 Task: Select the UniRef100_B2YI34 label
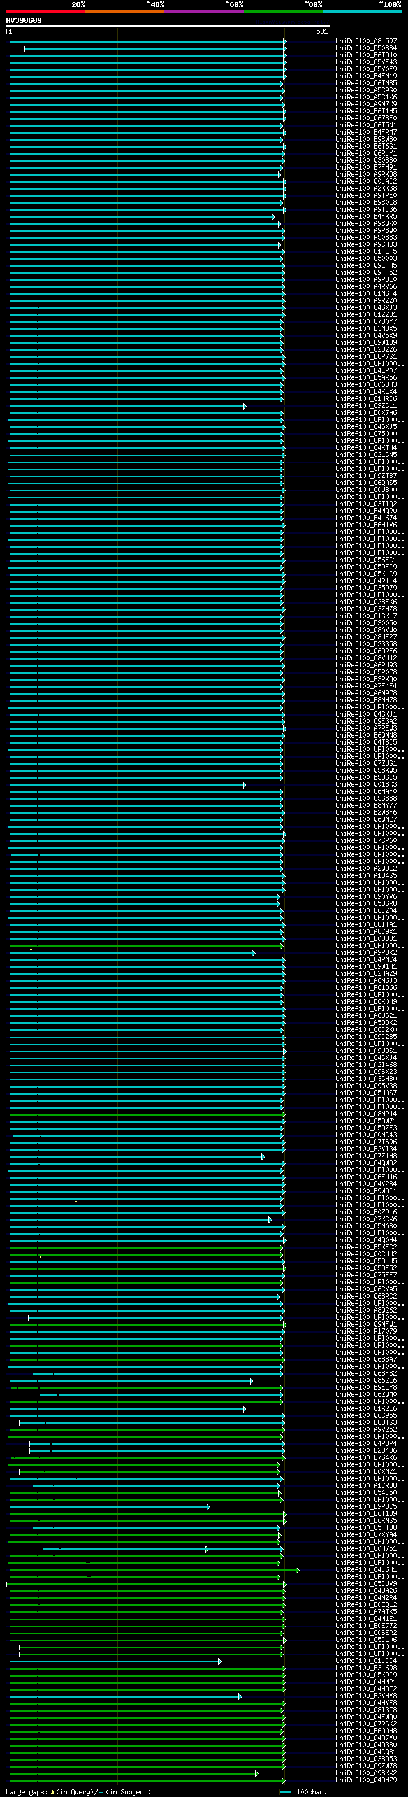coord(366,1149)
